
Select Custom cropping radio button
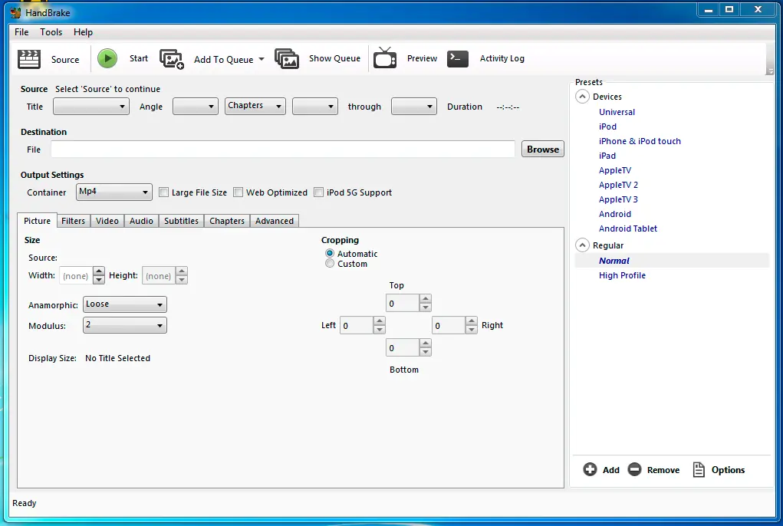pyautogui.click(x=330, y=264)
